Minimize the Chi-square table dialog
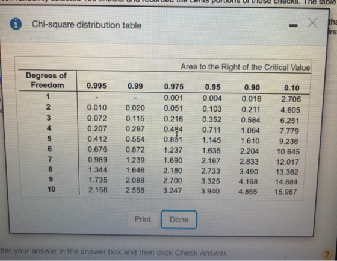The image size is (337, 261). pyautogui.click(x=294, y=26)
